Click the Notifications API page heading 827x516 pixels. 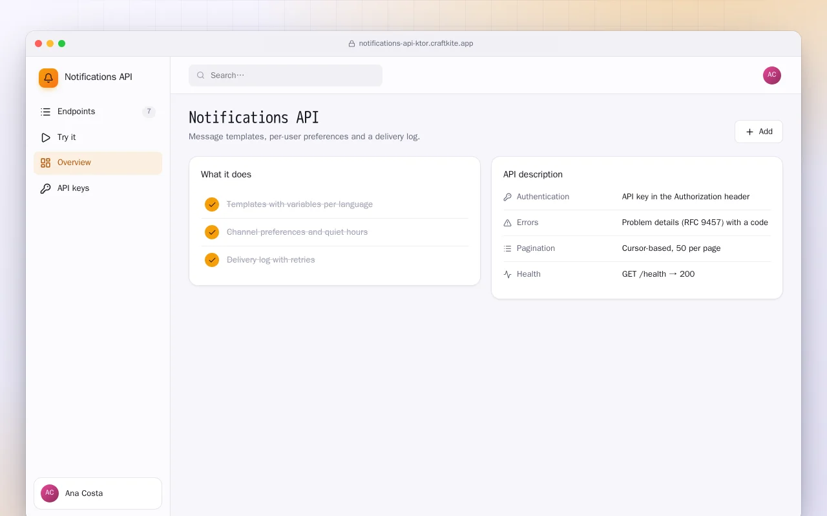(254, 117)
